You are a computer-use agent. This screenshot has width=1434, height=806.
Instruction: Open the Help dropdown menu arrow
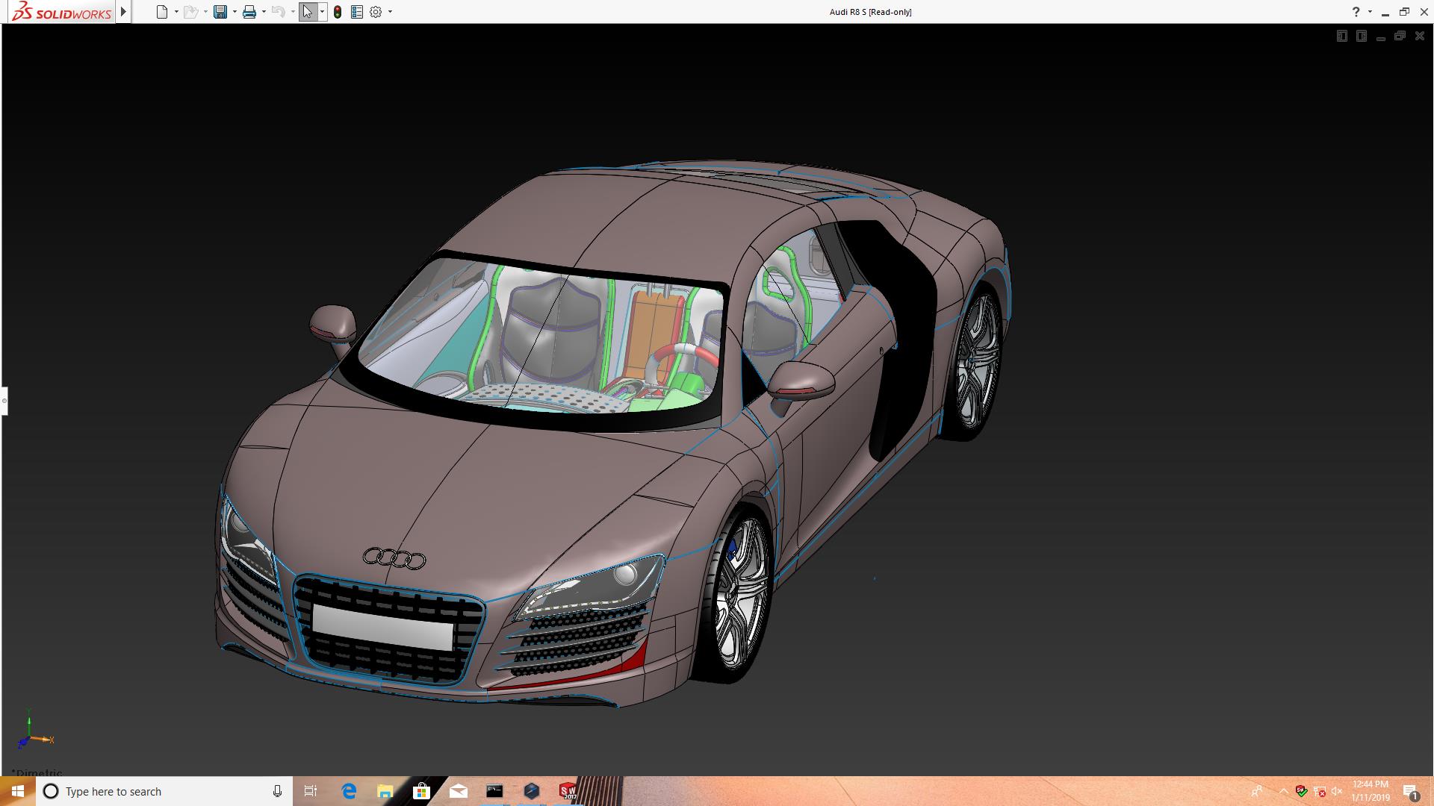tap(1369, 12)
